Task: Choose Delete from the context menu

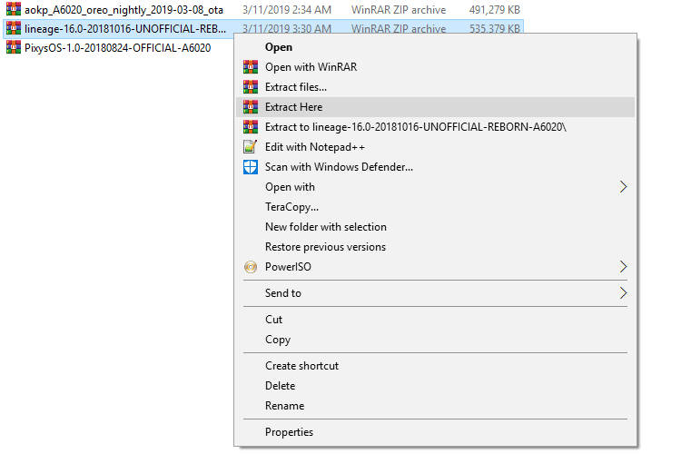Action: point(436,386)
